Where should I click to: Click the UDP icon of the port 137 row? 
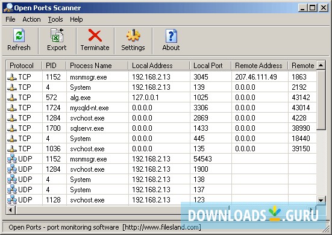click(x=12, y=189)
